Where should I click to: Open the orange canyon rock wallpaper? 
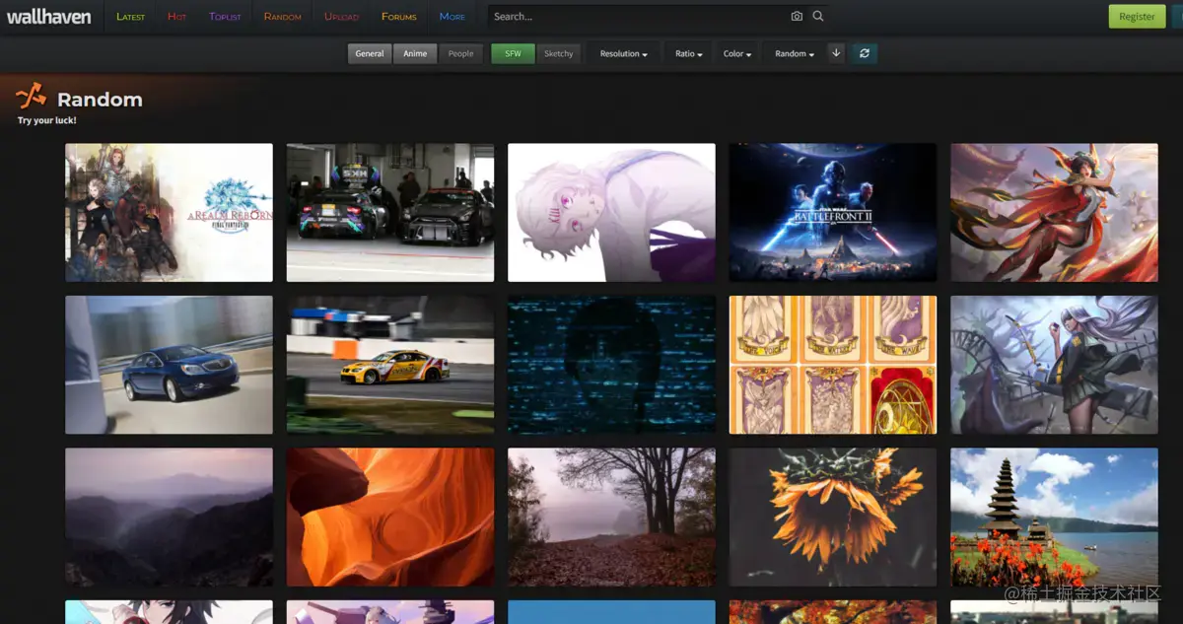point(390,518)
